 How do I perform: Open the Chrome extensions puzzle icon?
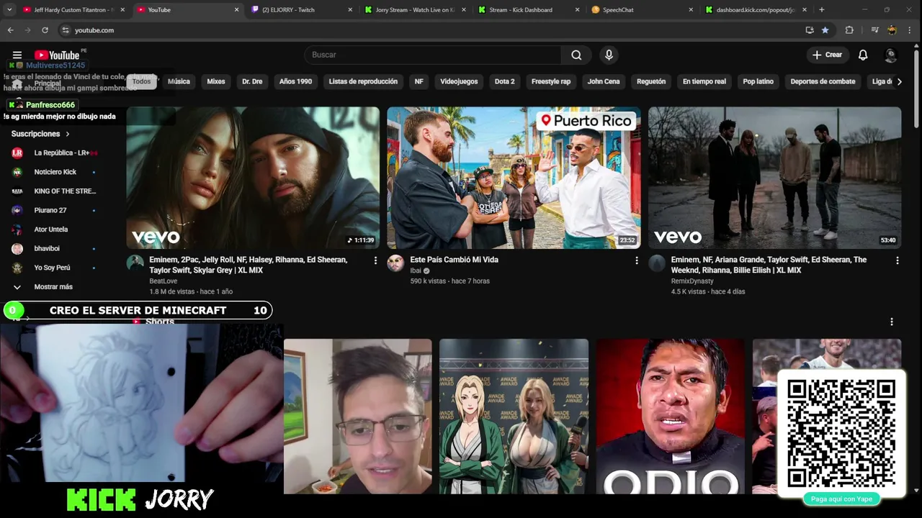click(x=849, y=30)
